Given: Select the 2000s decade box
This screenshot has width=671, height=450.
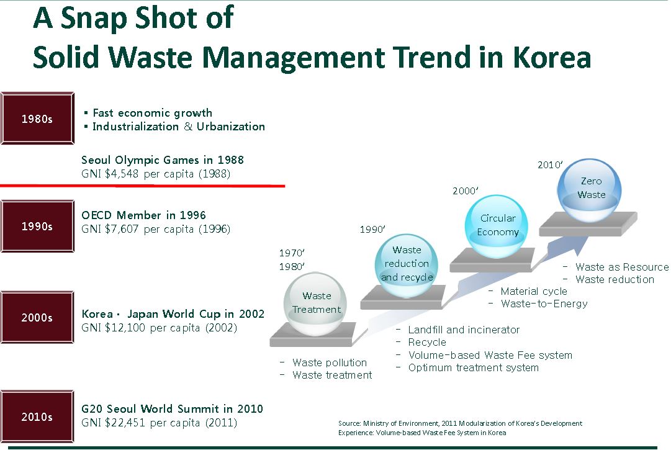Looking at the screenshot, I should pos(37,317).
